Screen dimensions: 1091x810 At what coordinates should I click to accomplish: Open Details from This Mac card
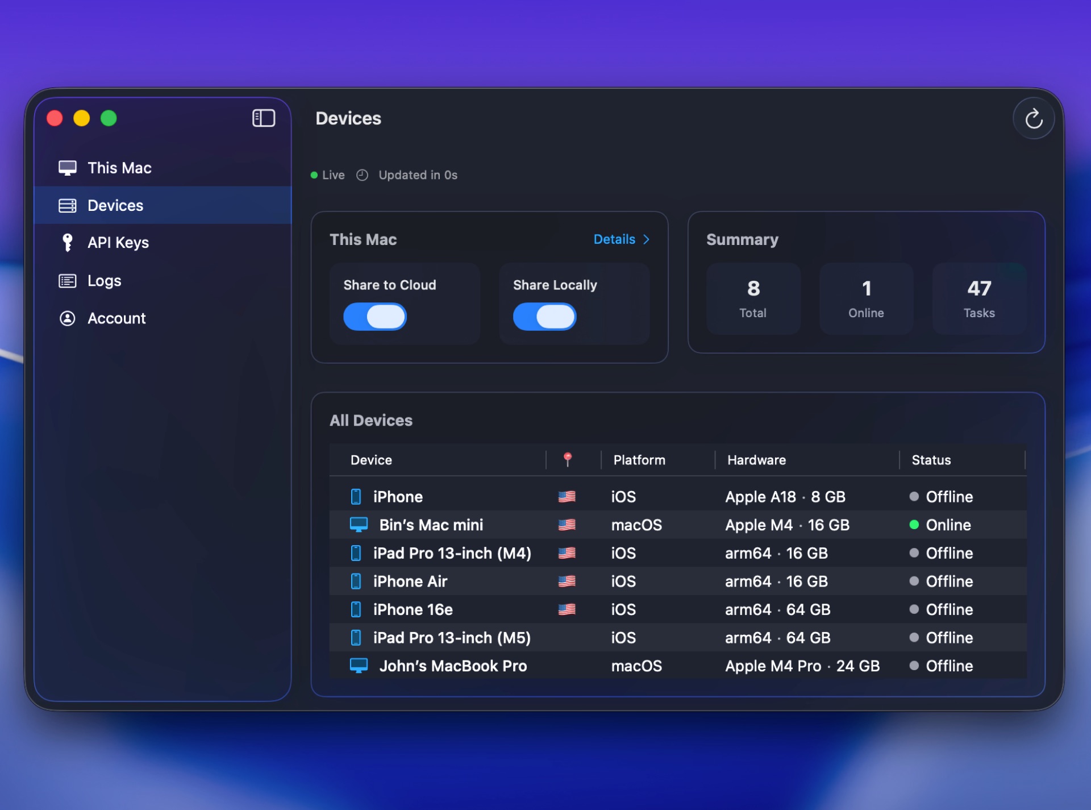(621, 239)
